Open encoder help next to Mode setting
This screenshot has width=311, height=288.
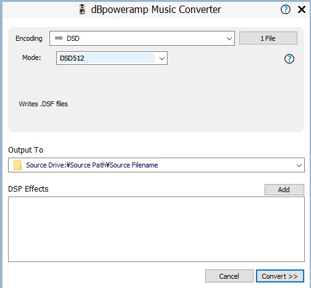[289, 59]
